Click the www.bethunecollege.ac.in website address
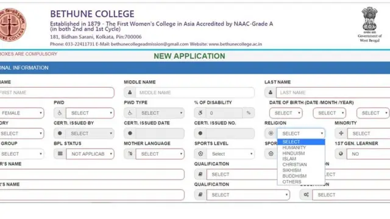The image size is (390, 219). click(x=235, y=44)
